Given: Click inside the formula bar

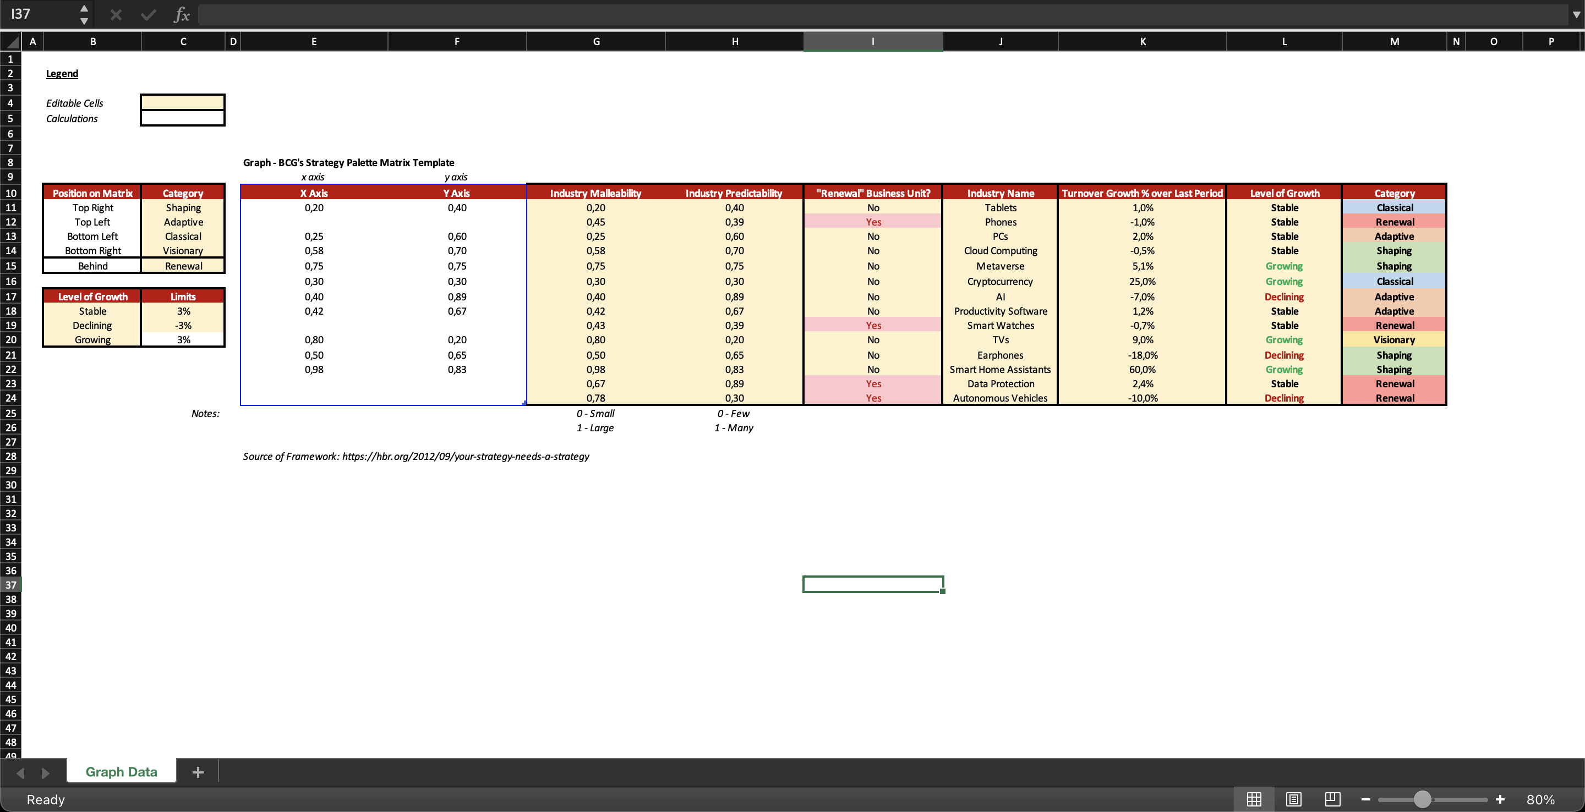Looking at the screenshot, I should point(883,15).
